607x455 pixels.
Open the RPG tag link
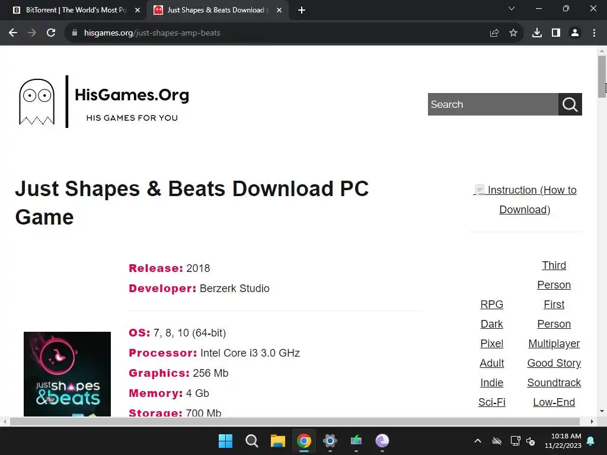[491, 305]
